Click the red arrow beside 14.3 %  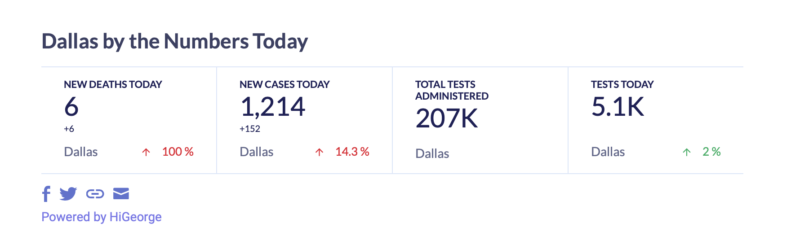pos(320,152)
